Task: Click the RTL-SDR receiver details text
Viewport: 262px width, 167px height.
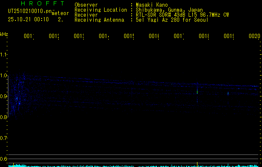Action: 182,15
